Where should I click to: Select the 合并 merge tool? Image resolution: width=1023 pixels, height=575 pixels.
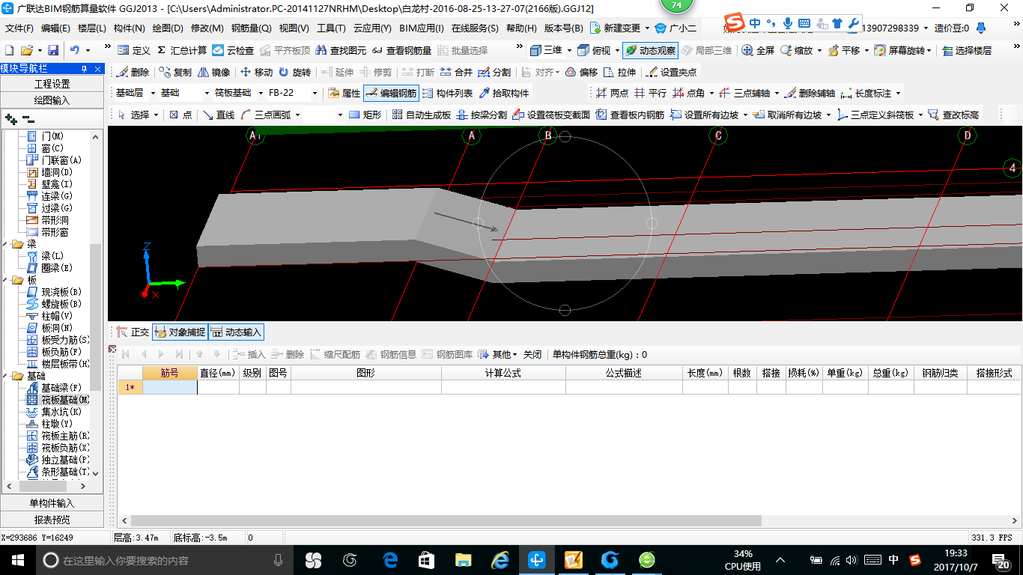coord(457,72)
